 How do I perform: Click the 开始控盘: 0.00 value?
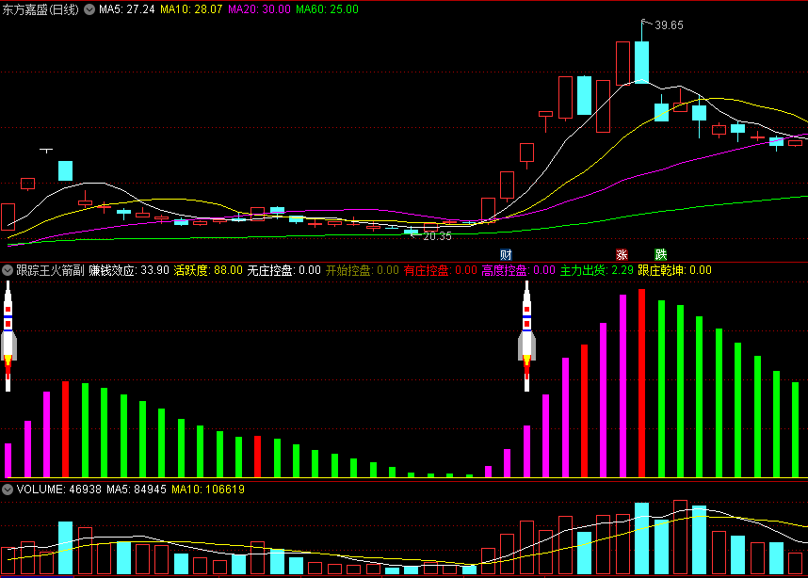(x=363, y=270)
